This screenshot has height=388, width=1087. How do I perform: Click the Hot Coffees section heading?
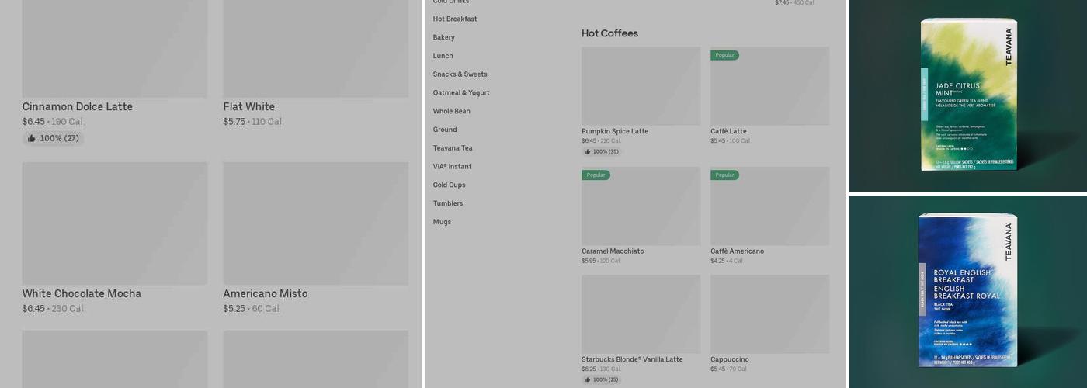point(609,33)
